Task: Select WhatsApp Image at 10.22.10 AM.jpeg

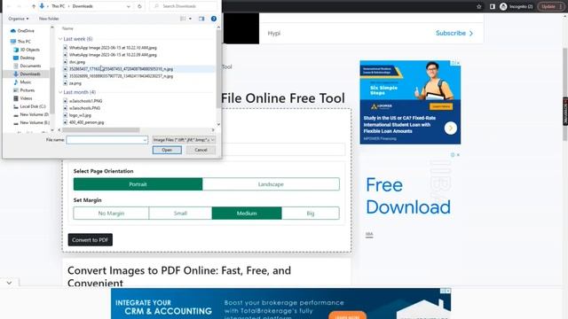Action: point(113,47)
